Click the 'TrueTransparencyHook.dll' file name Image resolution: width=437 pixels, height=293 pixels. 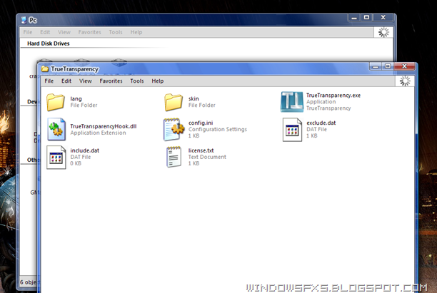tap(103, 126)
